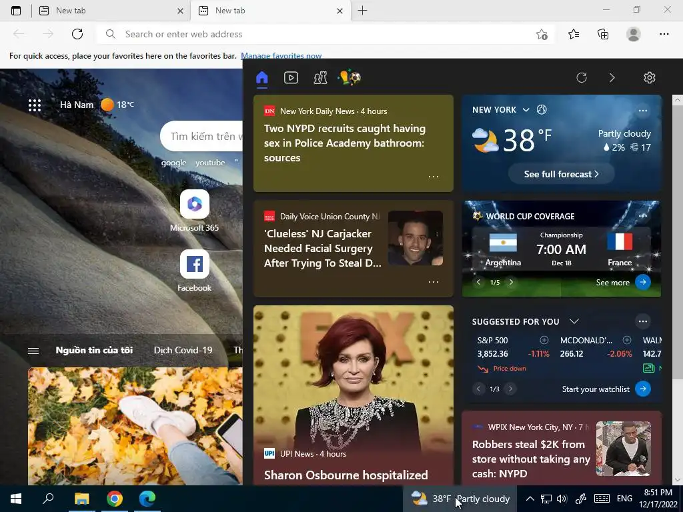Open the Favorites list icon

coord(574,34)
